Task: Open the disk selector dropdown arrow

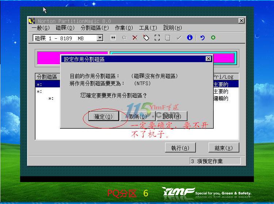Action: pyautogui.click(x=100, y=38)
